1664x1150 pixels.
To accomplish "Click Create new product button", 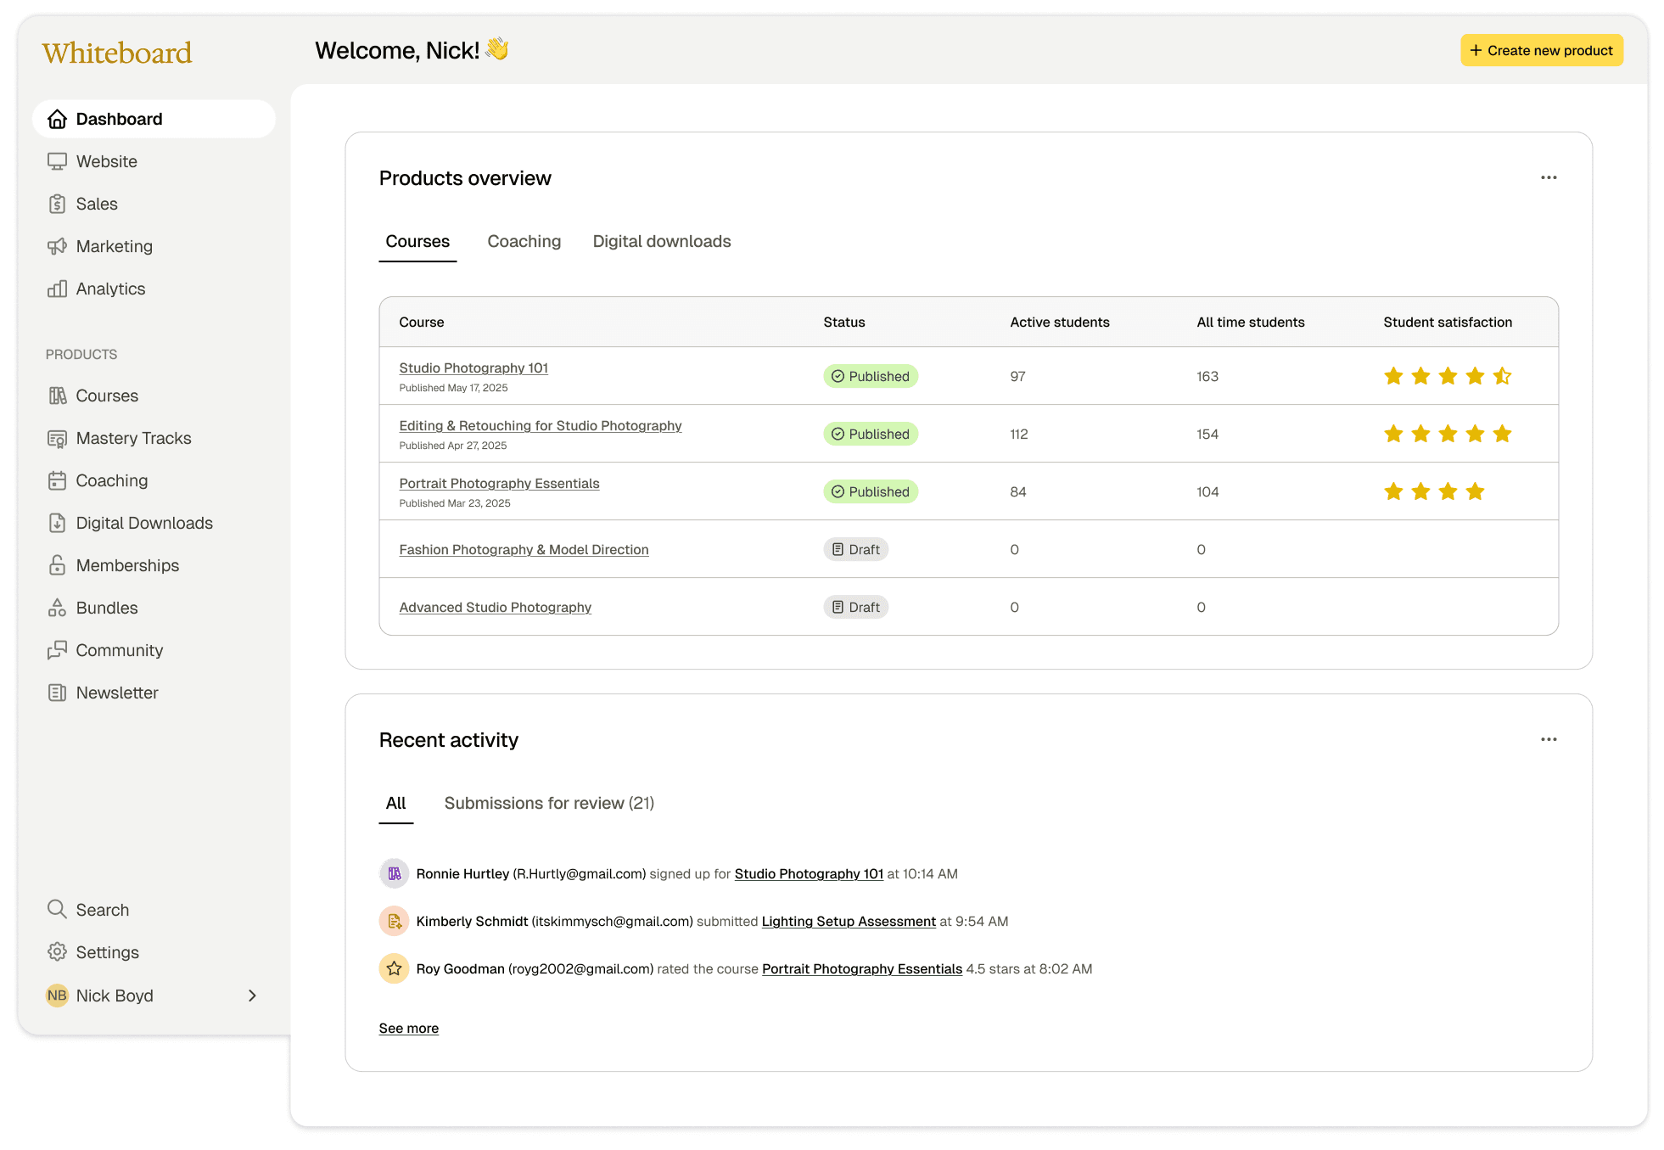I will 1541,50.
